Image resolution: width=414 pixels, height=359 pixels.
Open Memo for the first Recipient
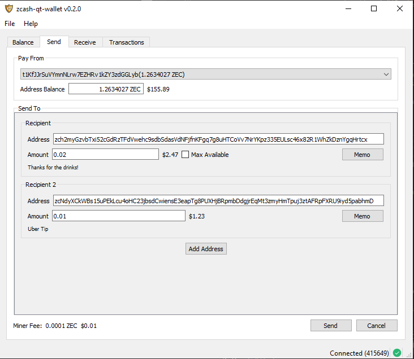pyautogui.click(x=363, y=155)
